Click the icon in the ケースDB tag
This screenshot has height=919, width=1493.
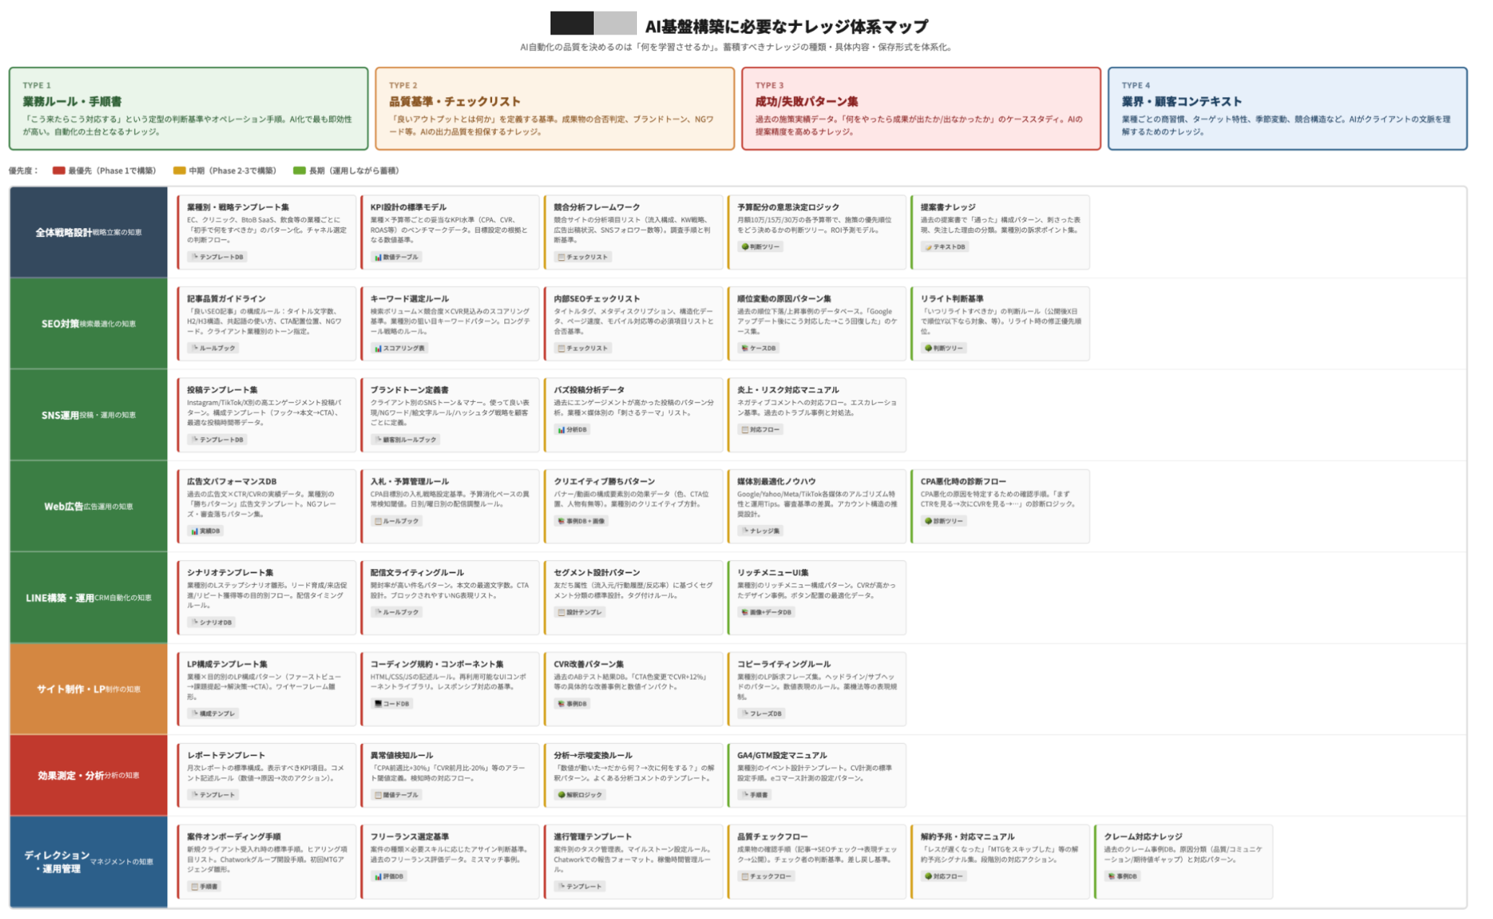(745, 349)
